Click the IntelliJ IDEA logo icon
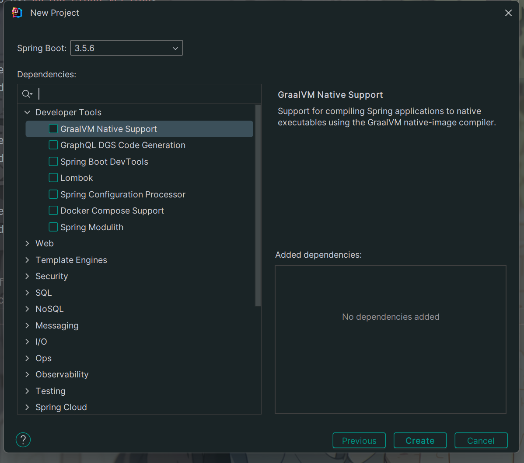Image resolution: width=524 pixels, height=463 pixels. 17,13
